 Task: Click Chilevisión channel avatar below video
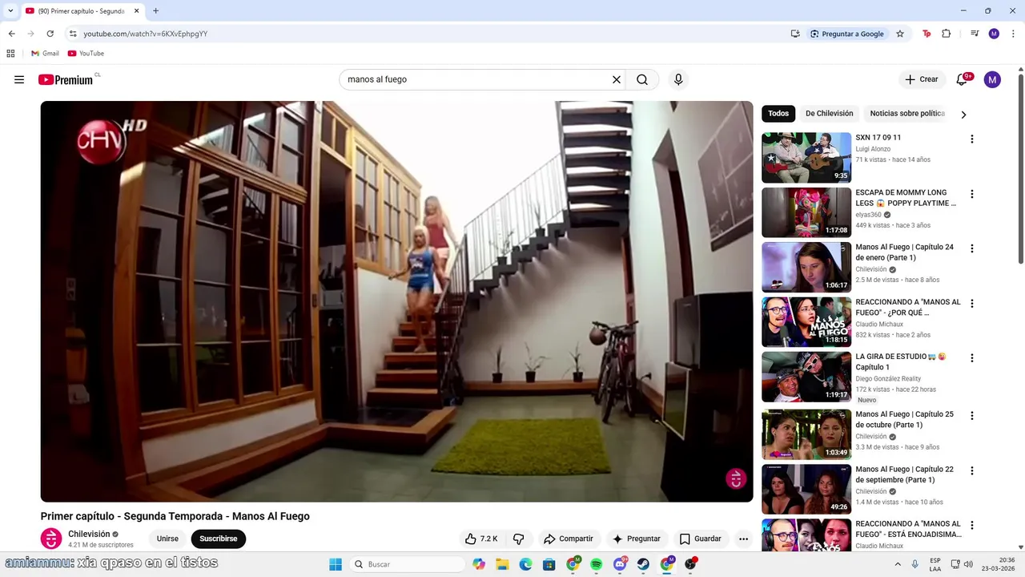(x=51, y=539)
